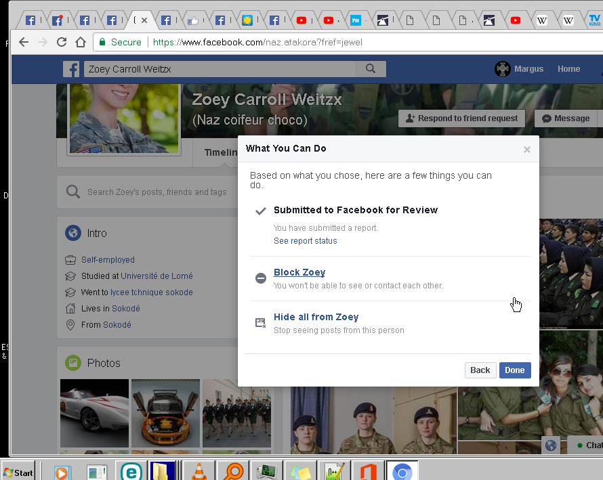Close the What You Can Do dialog
Image resolution: width=603 pixels, height=480 pixels.
(x=527, y=150)
